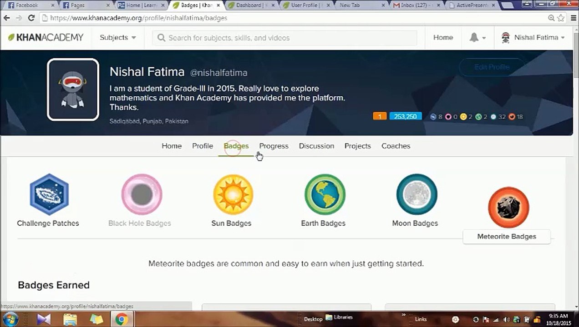The width and height of the screenshot is (579, 327).
Task: Reload the page with the refresh button
Action: (31, 18)
